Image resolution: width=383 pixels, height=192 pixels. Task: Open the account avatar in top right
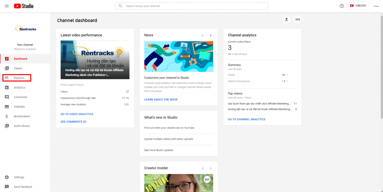376,6
